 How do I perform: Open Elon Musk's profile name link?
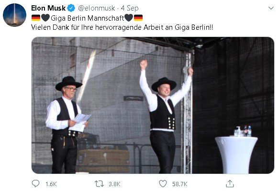tap(48, 8)
